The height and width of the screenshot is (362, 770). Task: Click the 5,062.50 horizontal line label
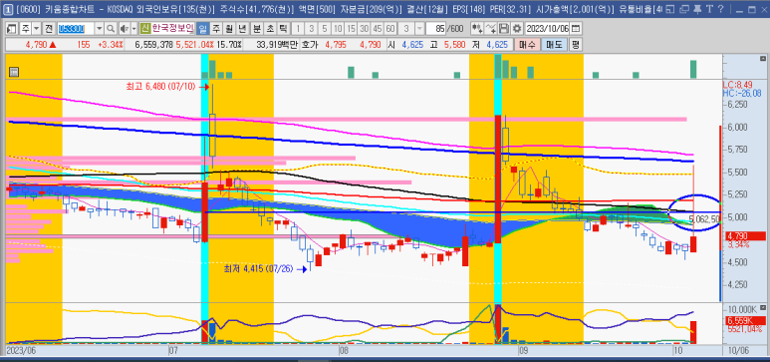(x=704, y=218)
